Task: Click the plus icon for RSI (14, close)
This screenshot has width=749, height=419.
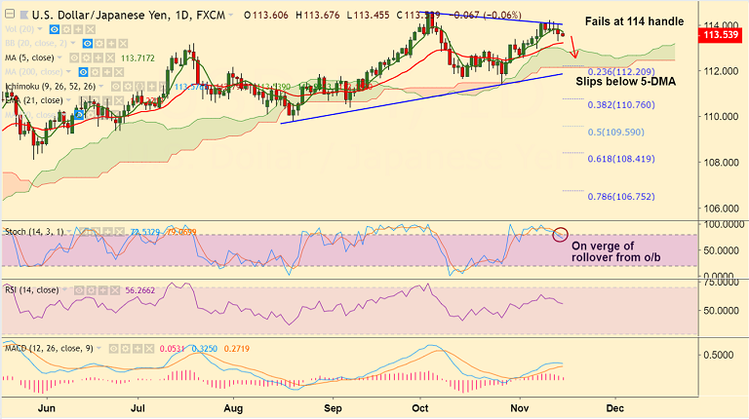Action: pos(103,290)
